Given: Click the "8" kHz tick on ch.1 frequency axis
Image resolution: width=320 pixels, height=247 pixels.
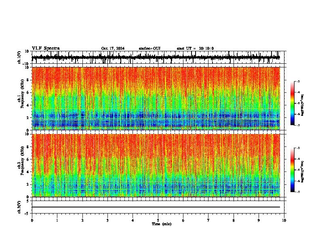Looking at the screenshot, I should 28,80.
